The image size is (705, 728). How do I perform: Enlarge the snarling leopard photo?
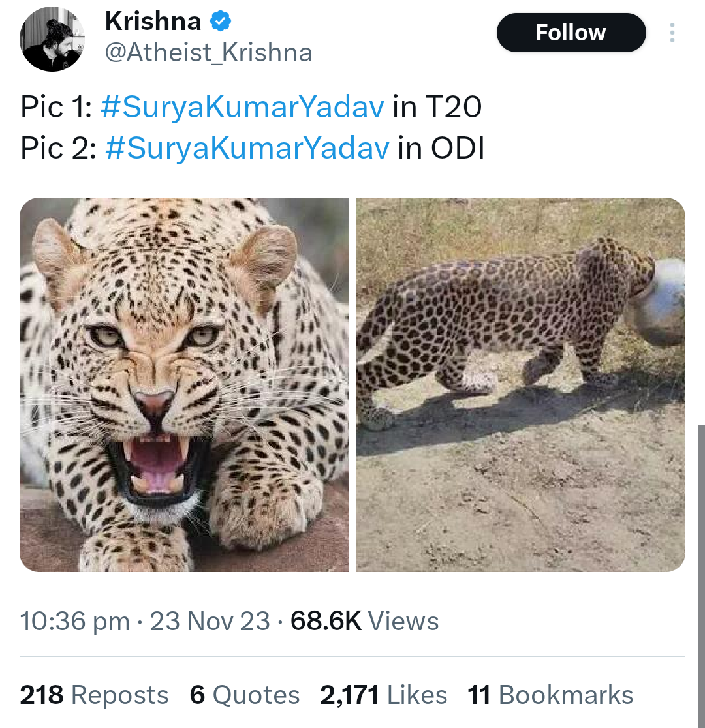[184, 385]
